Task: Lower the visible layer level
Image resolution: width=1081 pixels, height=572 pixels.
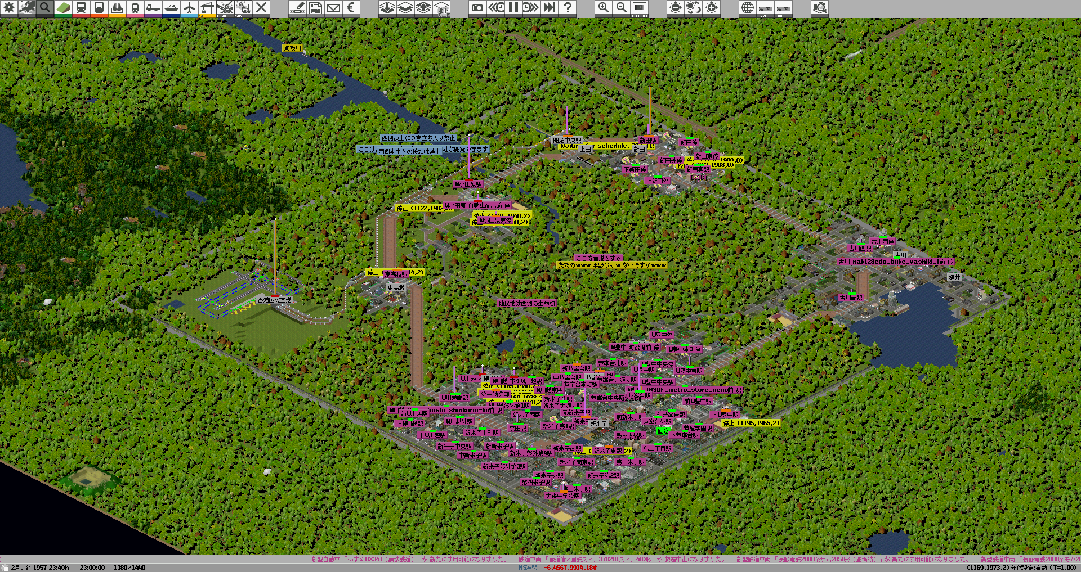Action: point(387,8)
